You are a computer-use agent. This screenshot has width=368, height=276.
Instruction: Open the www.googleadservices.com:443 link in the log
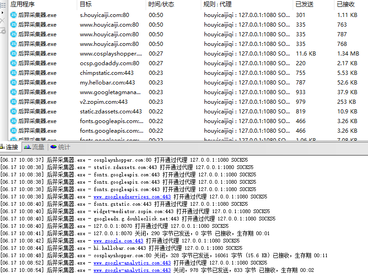tap(132, 197)
